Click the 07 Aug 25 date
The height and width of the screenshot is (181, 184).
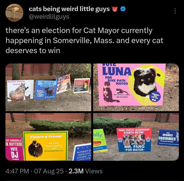pyautogui.click(x=49, y=171)
